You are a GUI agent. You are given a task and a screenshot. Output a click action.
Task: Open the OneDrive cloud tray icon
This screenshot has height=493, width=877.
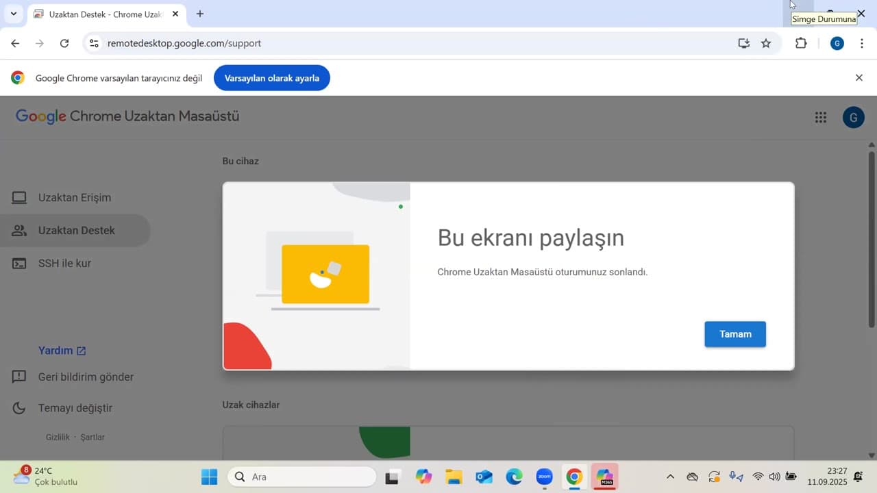692,477
